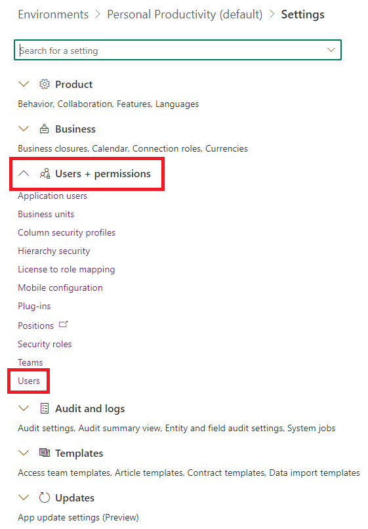The image size is (368, 529).
Task: Open Personal Productivity (default) breadcrumb
Action: [185, 14]
